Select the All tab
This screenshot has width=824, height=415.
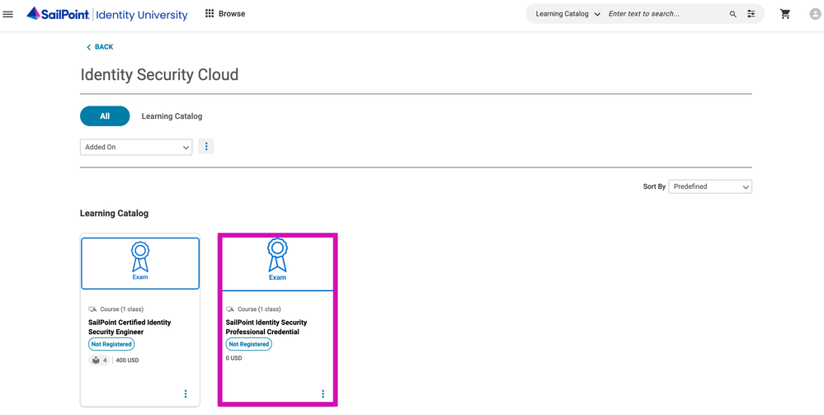pyautogui.click(x=105, y=116)
